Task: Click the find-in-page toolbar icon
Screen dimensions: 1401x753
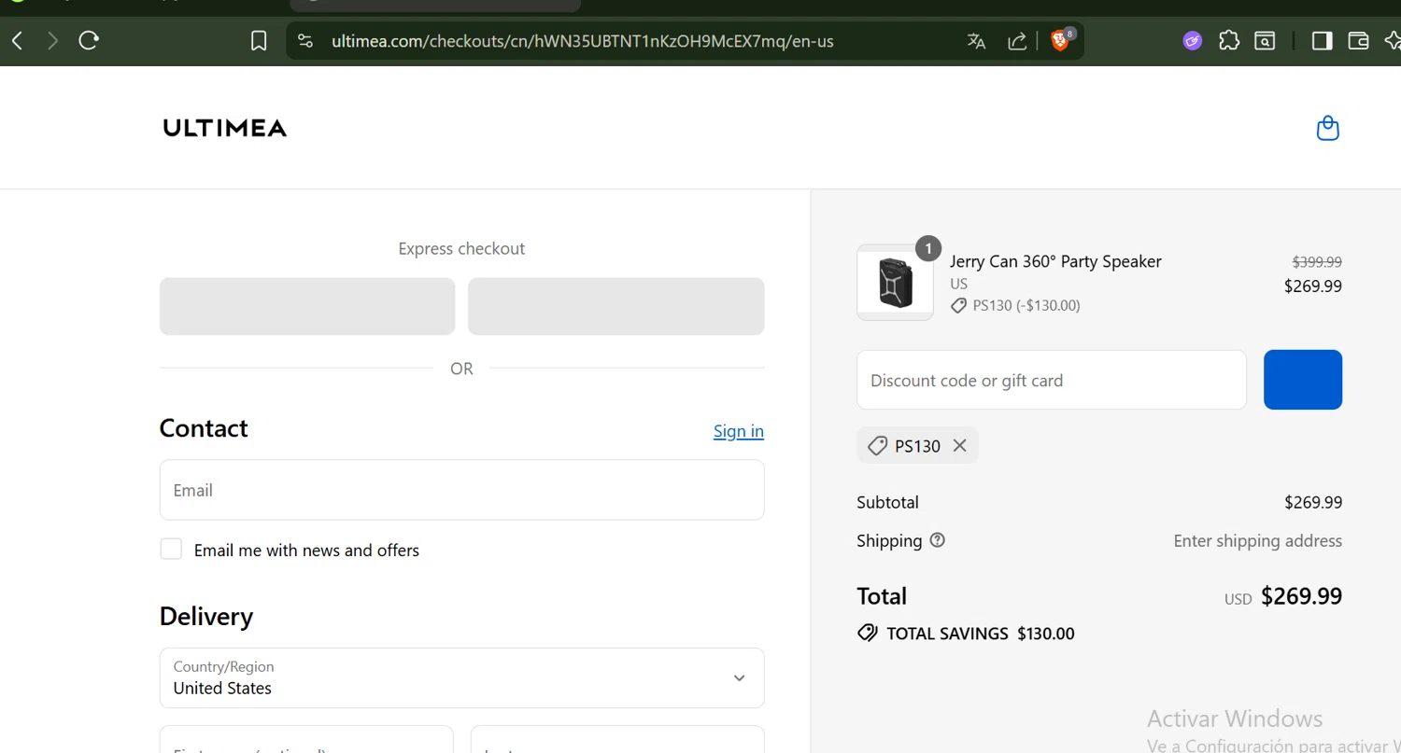Action: (1265, 40)
